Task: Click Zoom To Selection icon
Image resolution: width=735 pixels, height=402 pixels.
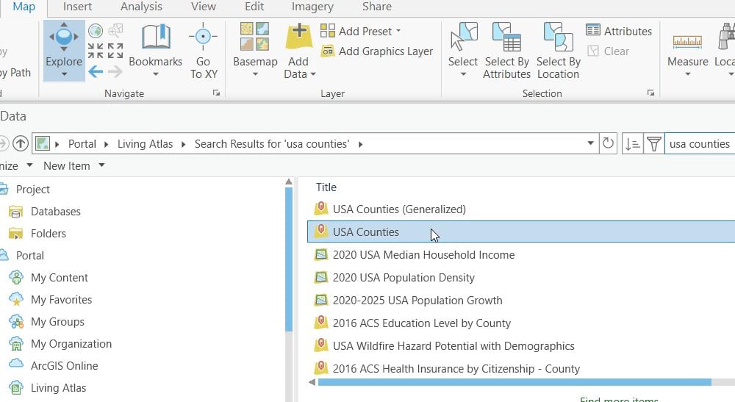Action: [115, 31]
